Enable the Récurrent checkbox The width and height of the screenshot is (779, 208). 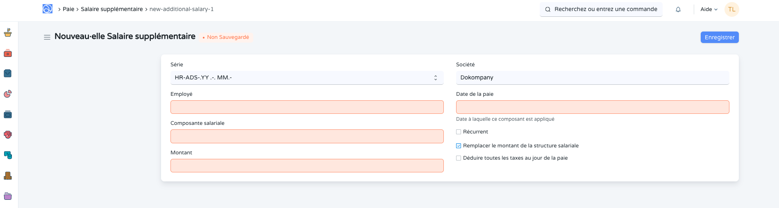click(x=459, y=132)
